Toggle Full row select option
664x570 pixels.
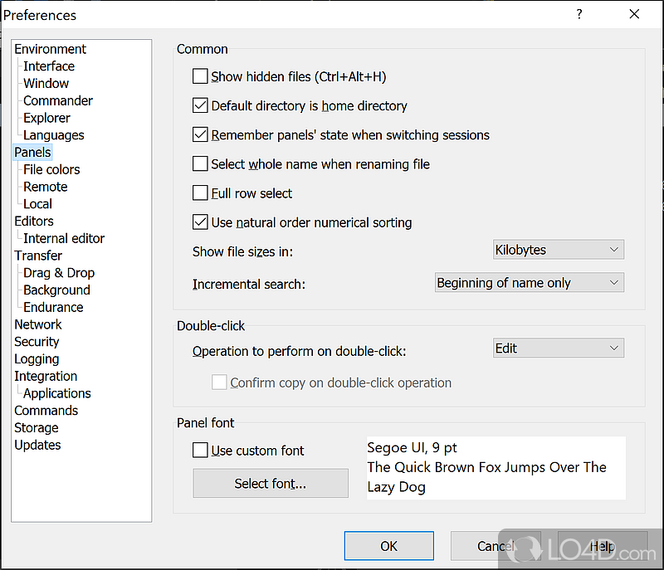200,193
